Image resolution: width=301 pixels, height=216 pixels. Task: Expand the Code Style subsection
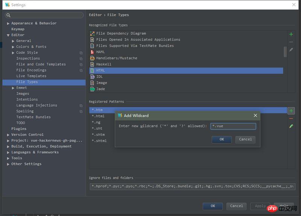pos(13,53)
